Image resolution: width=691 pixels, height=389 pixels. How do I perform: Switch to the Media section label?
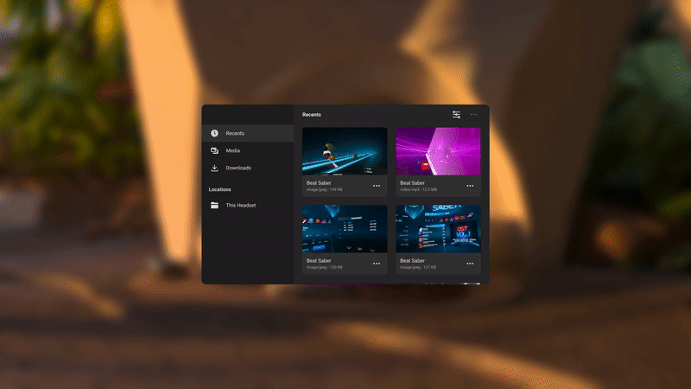click(233, 150)
